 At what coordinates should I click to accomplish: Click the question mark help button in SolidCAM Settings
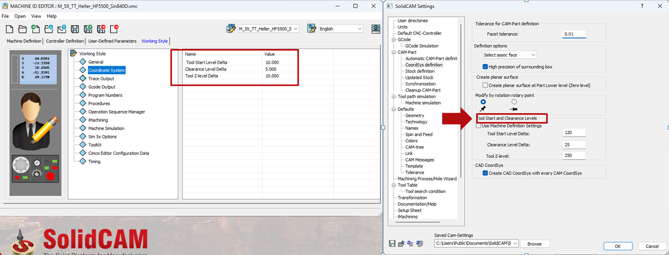[x=642, y=6]
